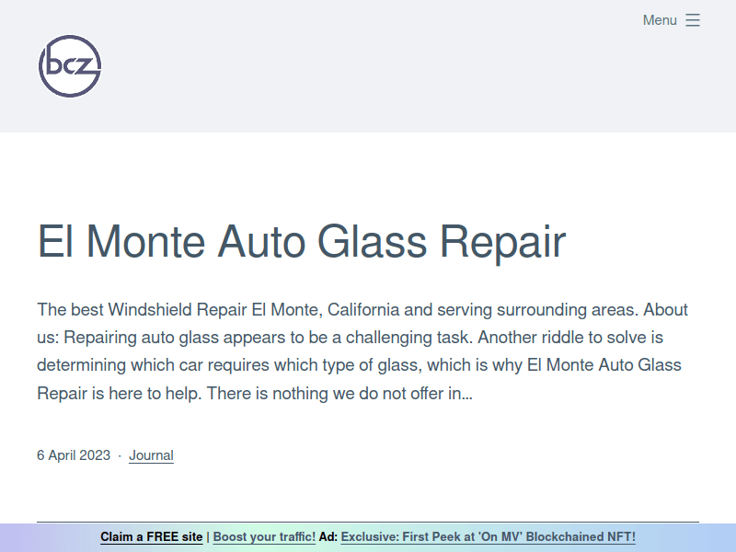Image resolution: width=736 pixels, height=552 pixels.
Task: Open the post titled El Monte Auto Glass Repair
Action: (x=302, y=243)
